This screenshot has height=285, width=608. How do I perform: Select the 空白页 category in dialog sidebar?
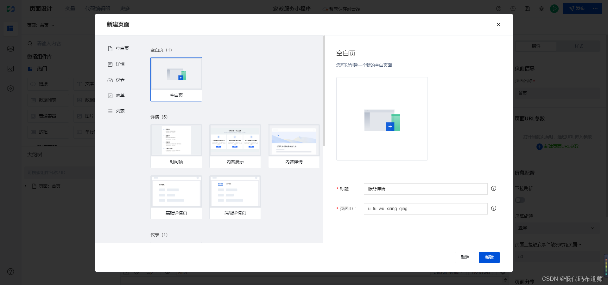click(118, 49)
